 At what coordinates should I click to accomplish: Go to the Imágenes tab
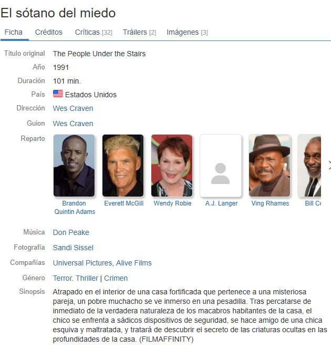click(x=187, y=32)
